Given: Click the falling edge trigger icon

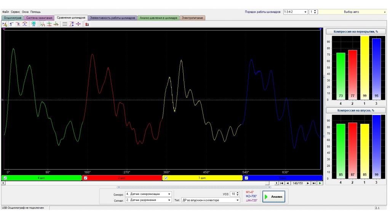Looking at the screenshot, I should point(18,24).
